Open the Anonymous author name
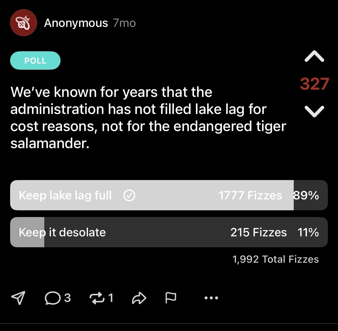Viewport: 338px width, 331px height. tap(76, 23)
